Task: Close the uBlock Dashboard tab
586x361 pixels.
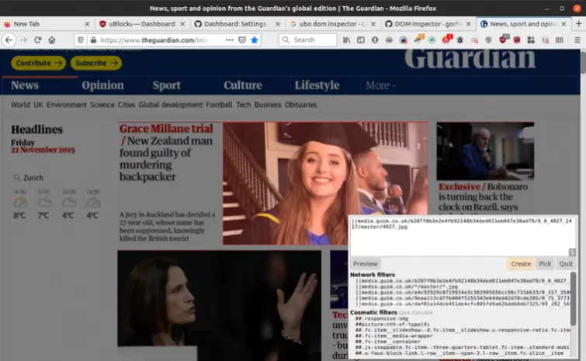Action: click(182, 24)
